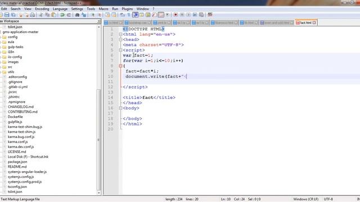Click the Print toolbar icon

coord(33,15)
